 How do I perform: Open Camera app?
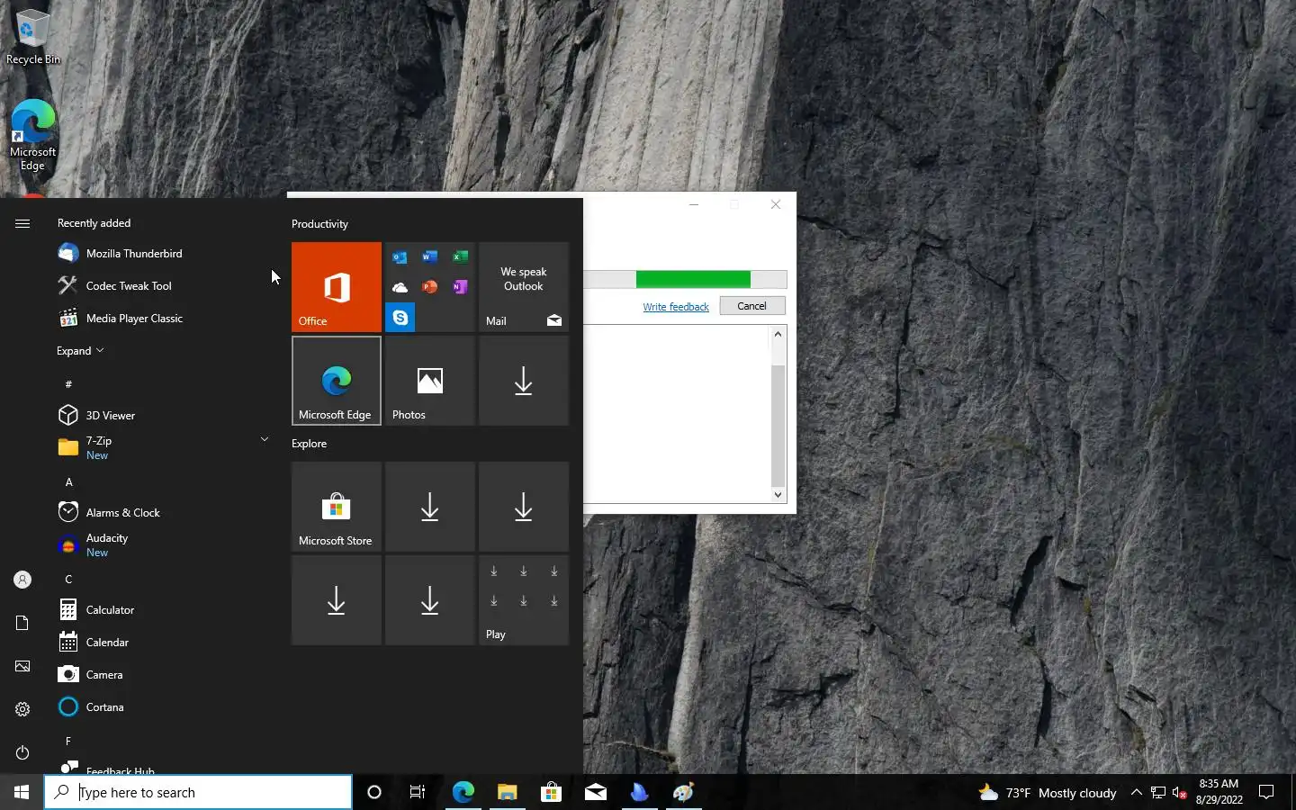(x=162, y=675)
